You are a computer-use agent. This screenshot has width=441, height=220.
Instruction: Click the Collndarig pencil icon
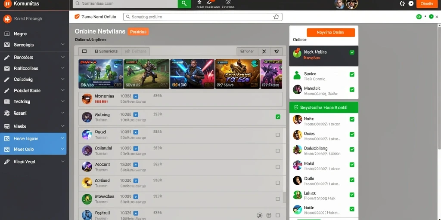pyautogui.click(x=7, y=79)
